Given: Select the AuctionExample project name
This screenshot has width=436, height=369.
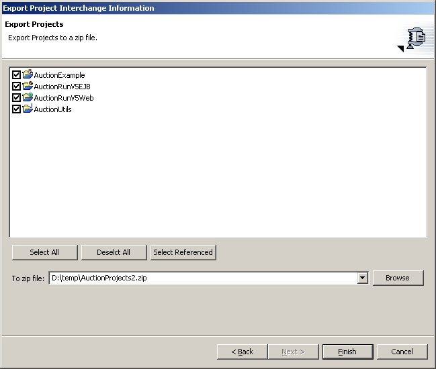Looking at the screenshot, I should click(59, 75).
